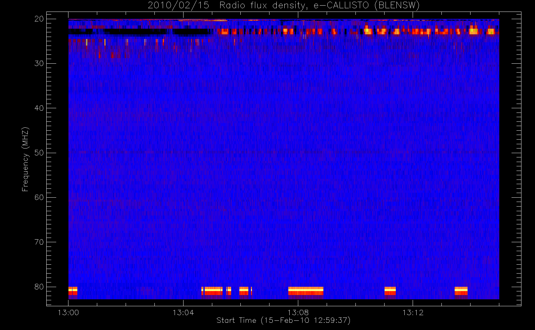Viewport: 535px width, 330px height.
Task: Click the 60 frequency tick label
Action: [x=39, y=197]
